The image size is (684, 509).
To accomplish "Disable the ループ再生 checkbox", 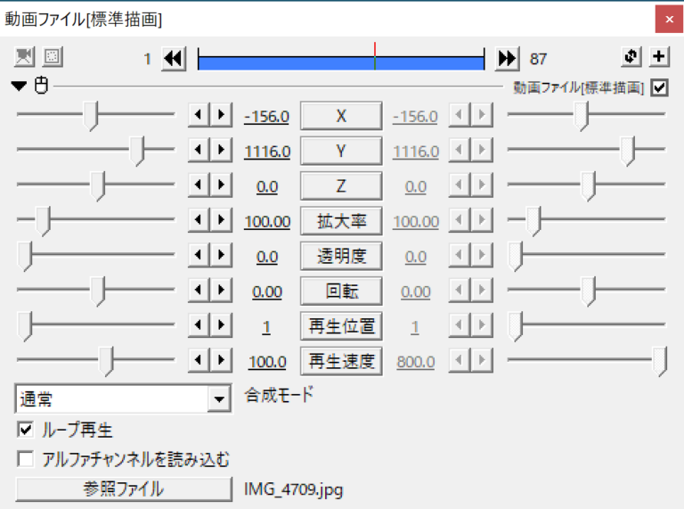I will (x=25, y=431).
